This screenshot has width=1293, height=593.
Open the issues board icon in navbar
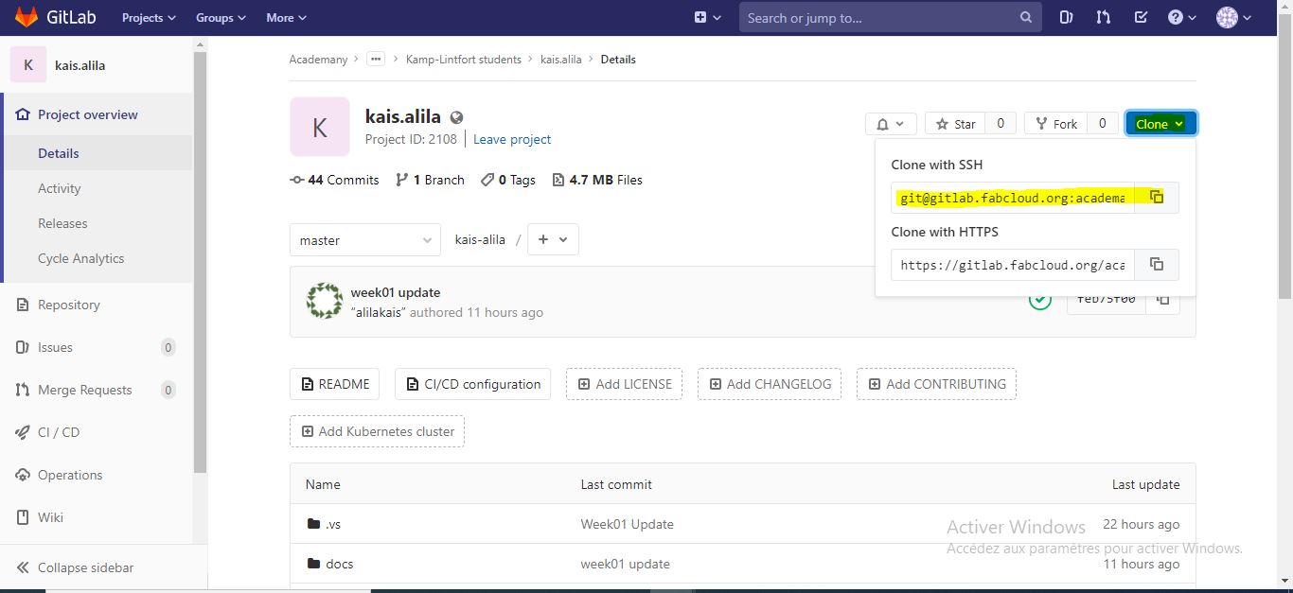1067,18
